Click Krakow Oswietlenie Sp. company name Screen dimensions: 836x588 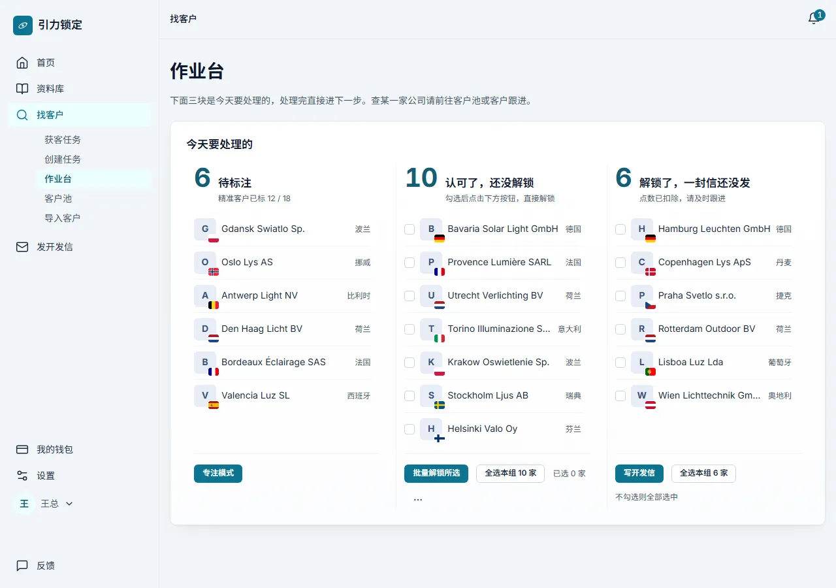click(498, 363)
